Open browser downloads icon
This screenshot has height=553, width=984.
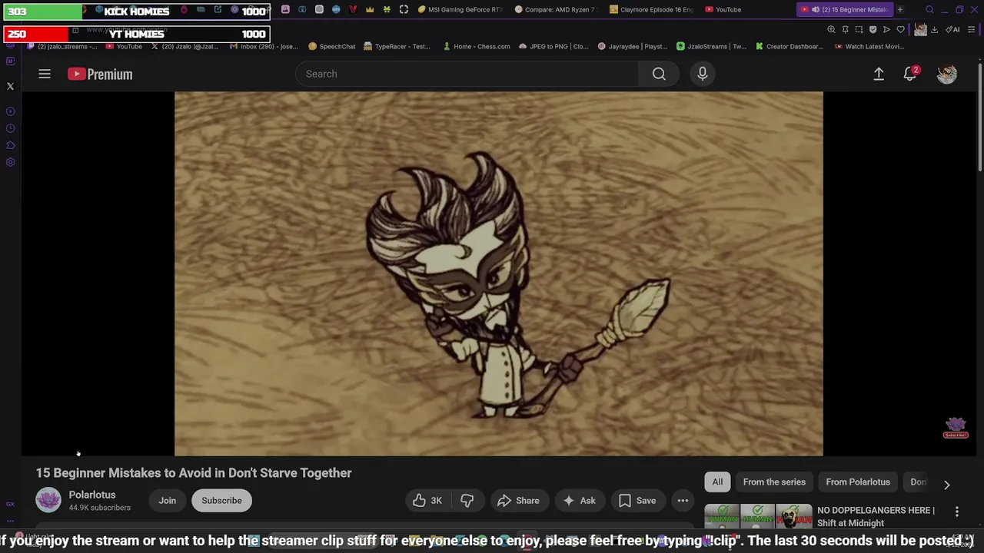pyautogui.click(x=934, y=29)
